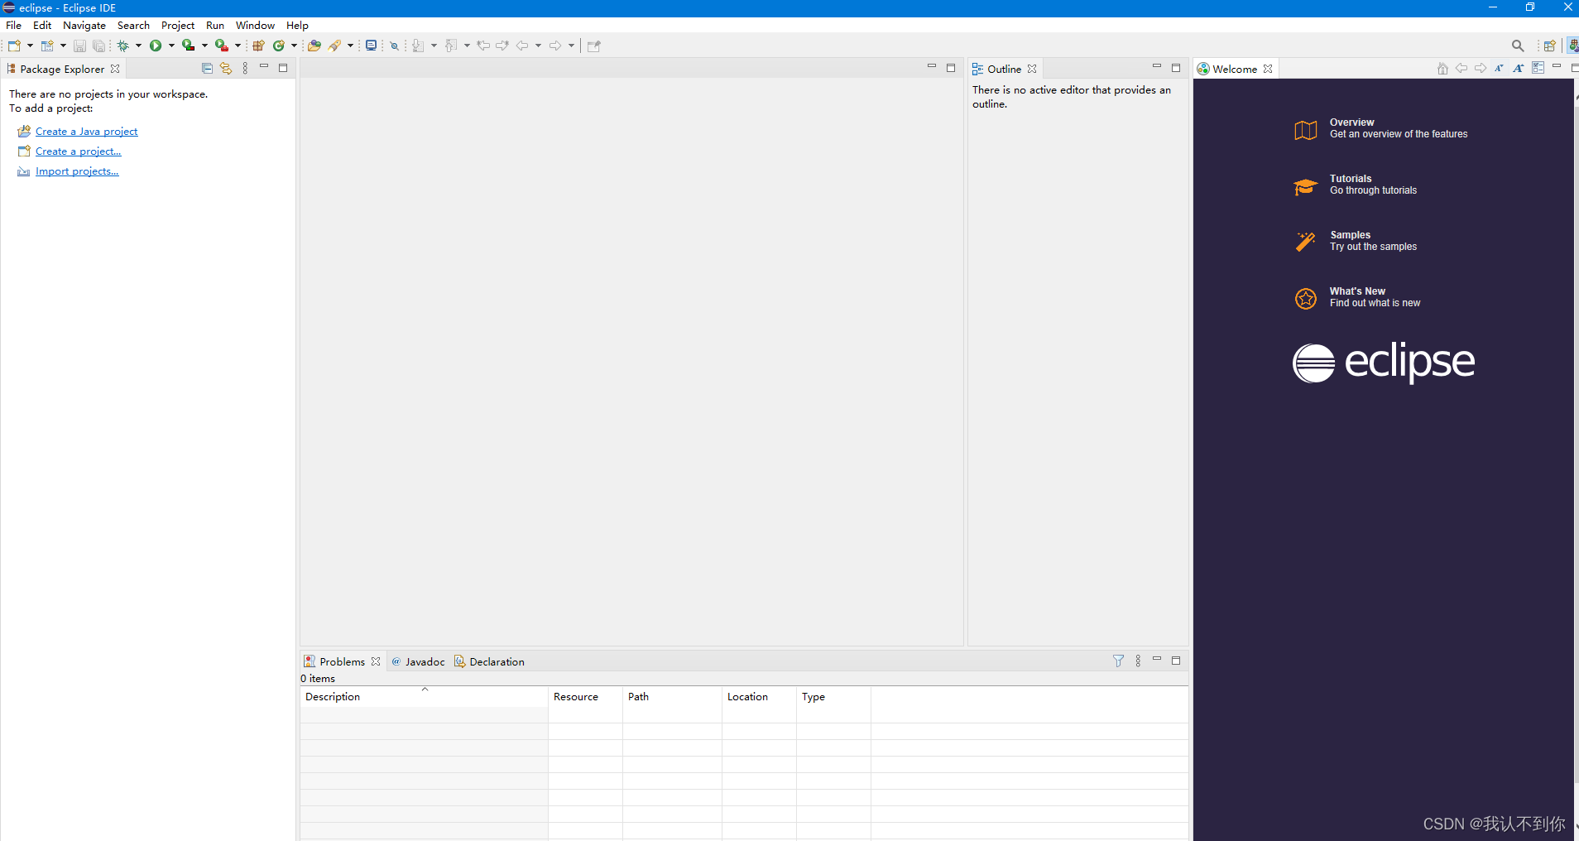Click the toolbar Forward arrow icon
Image resolution: width=1579 pixels, height=841 pixels.
click(555, 46)
